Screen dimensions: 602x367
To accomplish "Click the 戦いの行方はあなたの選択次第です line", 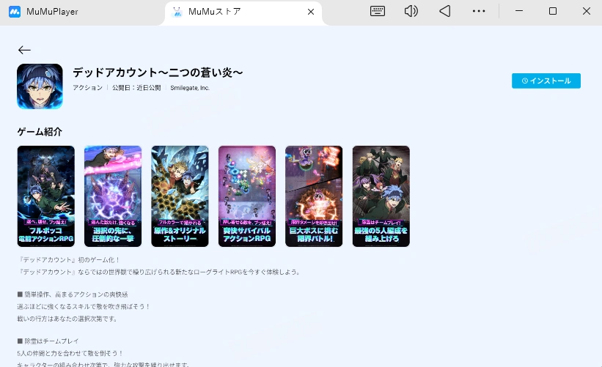I will coord(67,319).
